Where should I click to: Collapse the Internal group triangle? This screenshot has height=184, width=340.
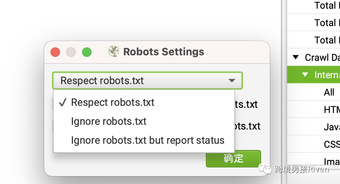tap(305, 75)
